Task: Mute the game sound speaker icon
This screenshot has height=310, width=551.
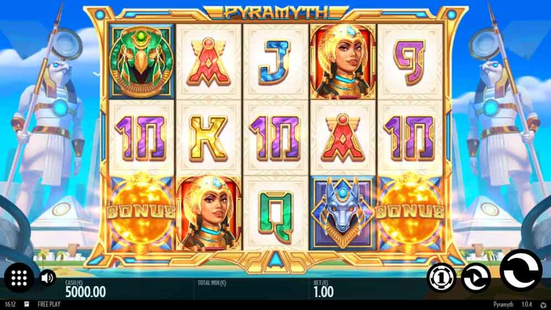Action: point(47,278)
